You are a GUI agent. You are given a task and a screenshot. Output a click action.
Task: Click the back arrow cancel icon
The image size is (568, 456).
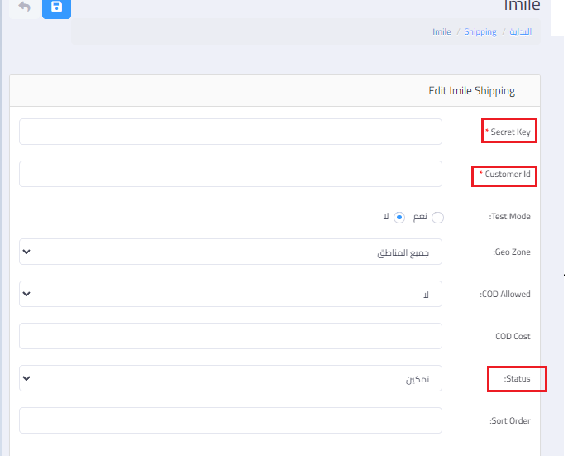click(25, 7)
